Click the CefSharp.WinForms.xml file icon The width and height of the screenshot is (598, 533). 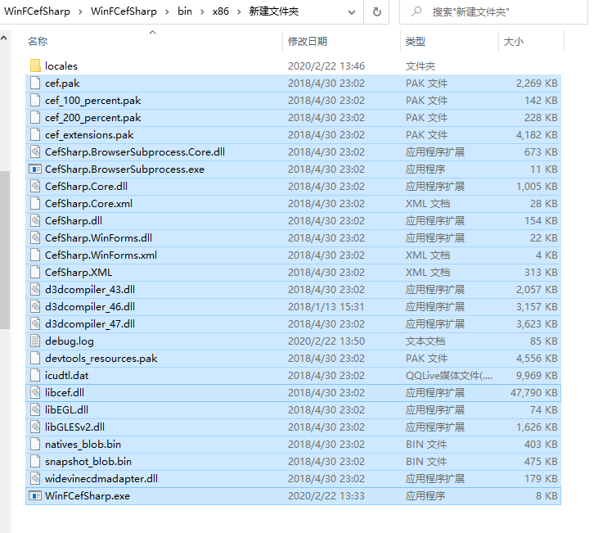tap(35, 255)
